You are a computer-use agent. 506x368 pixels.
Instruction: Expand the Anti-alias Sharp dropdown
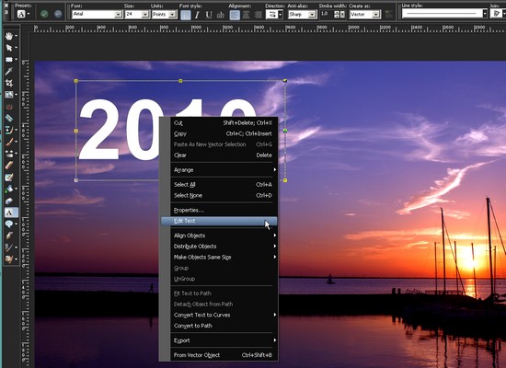click(x=302, y=14)
